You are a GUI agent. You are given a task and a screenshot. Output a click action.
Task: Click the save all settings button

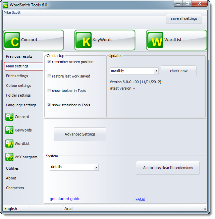click(x=184, y=19)
